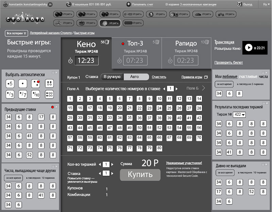Choose the four-dot dice auto-select icon

coord(49,83)
